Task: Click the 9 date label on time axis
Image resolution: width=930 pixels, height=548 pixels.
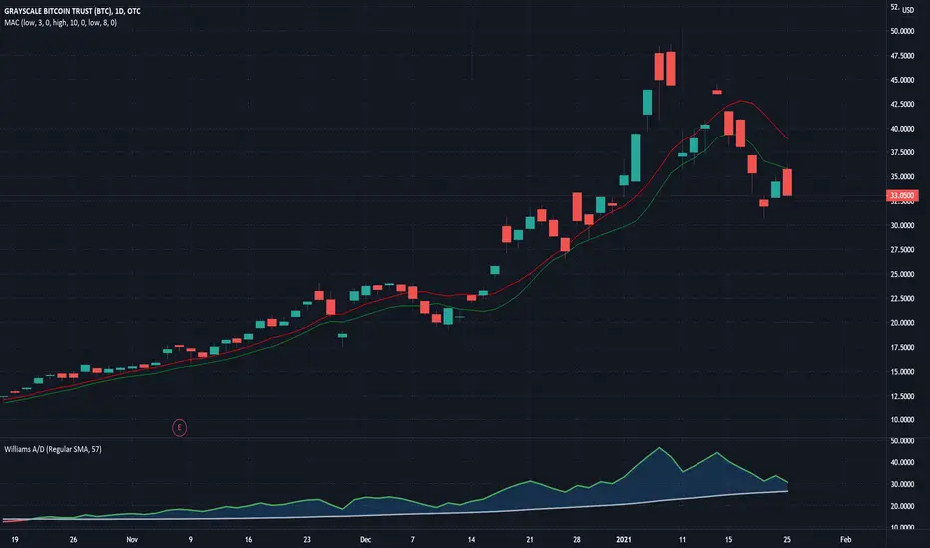Action: coord(191,539)
